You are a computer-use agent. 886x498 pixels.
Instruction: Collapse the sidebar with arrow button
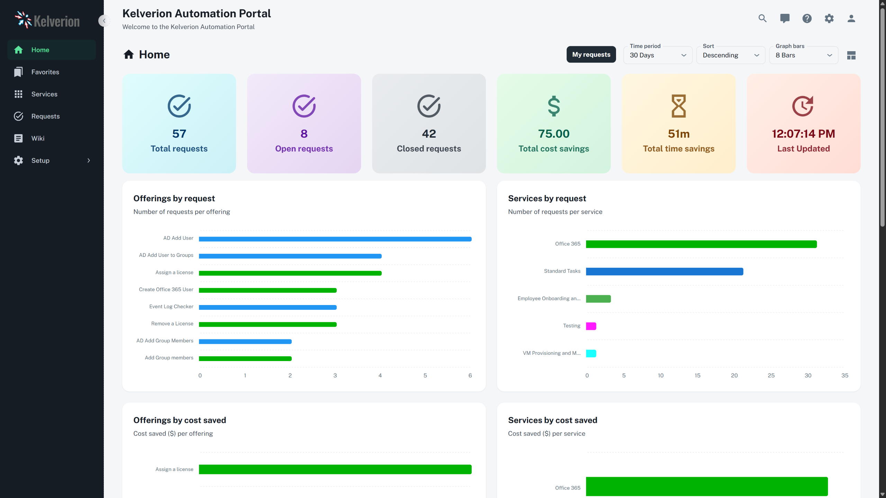point(104,21)
